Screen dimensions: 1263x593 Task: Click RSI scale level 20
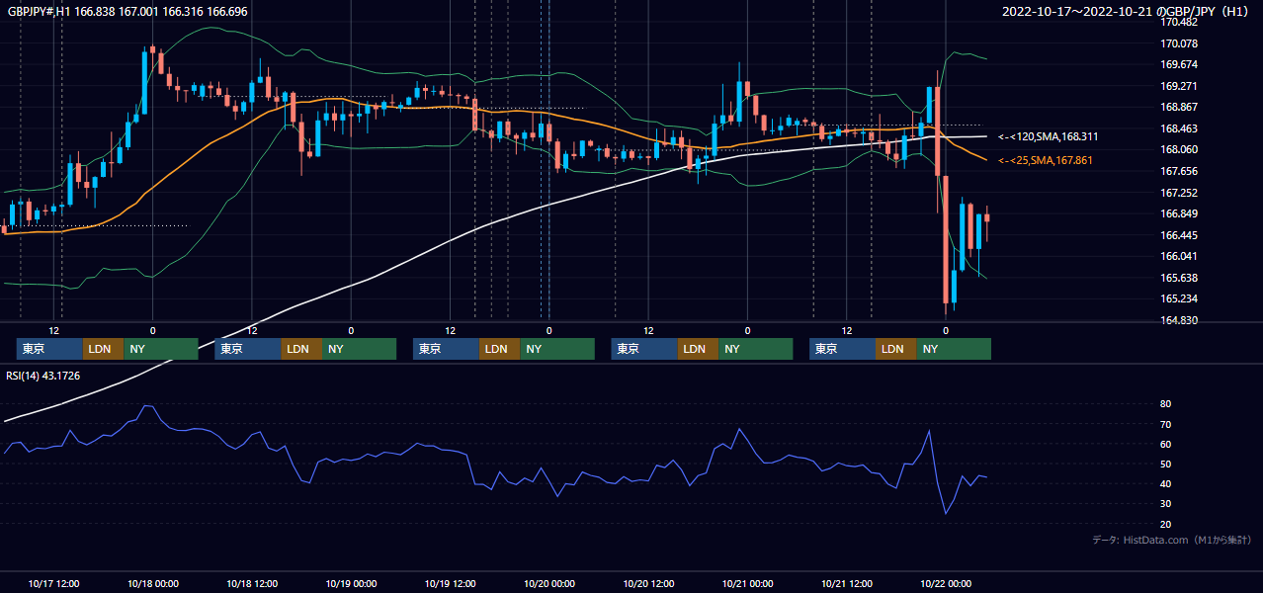coord(1166,524)
